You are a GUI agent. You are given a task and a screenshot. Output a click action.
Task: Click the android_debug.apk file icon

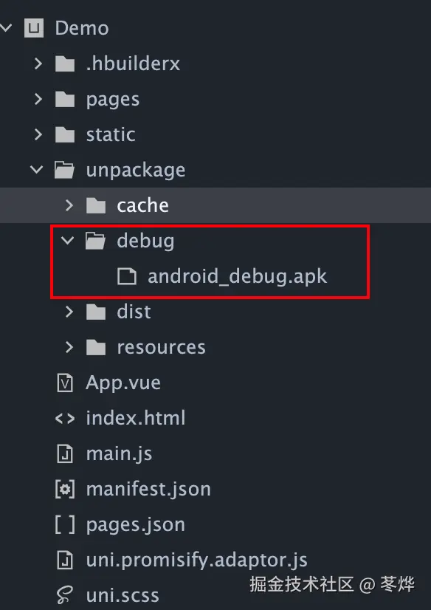coord(127,277)
